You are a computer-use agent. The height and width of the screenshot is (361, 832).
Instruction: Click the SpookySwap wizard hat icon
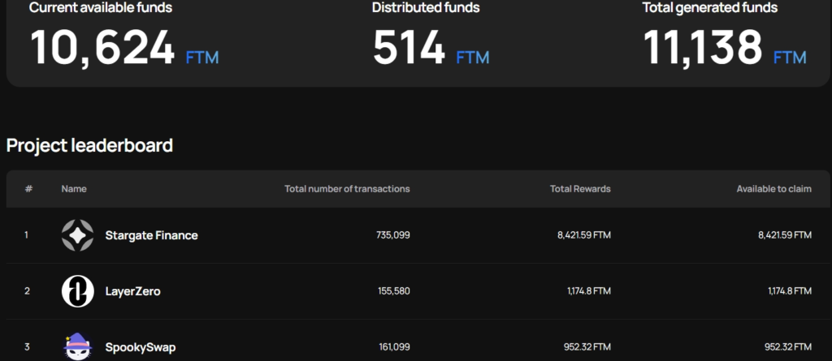coord(77,346)
